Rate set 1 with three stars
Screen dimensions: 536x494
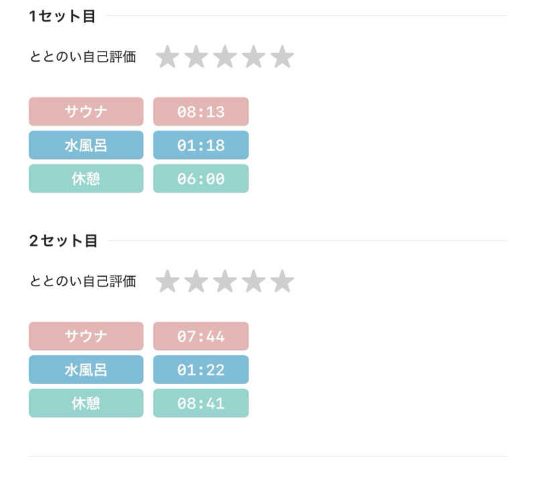click(225, 57)
